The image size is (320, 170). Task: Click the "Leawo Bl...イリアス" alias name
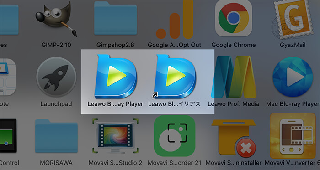[175, 104]
